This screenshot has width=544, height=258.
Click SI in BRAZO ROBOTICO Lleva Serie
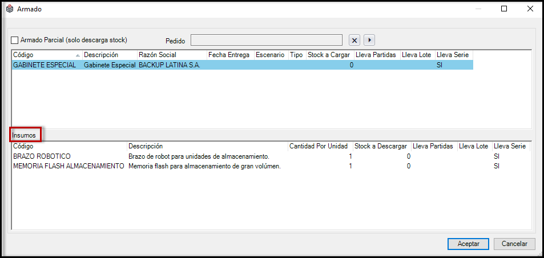(497, 156)
